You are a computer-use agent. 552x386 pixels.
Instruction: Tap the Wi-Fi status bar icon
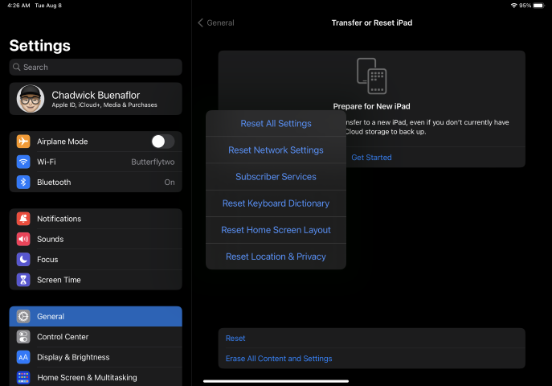514,6
